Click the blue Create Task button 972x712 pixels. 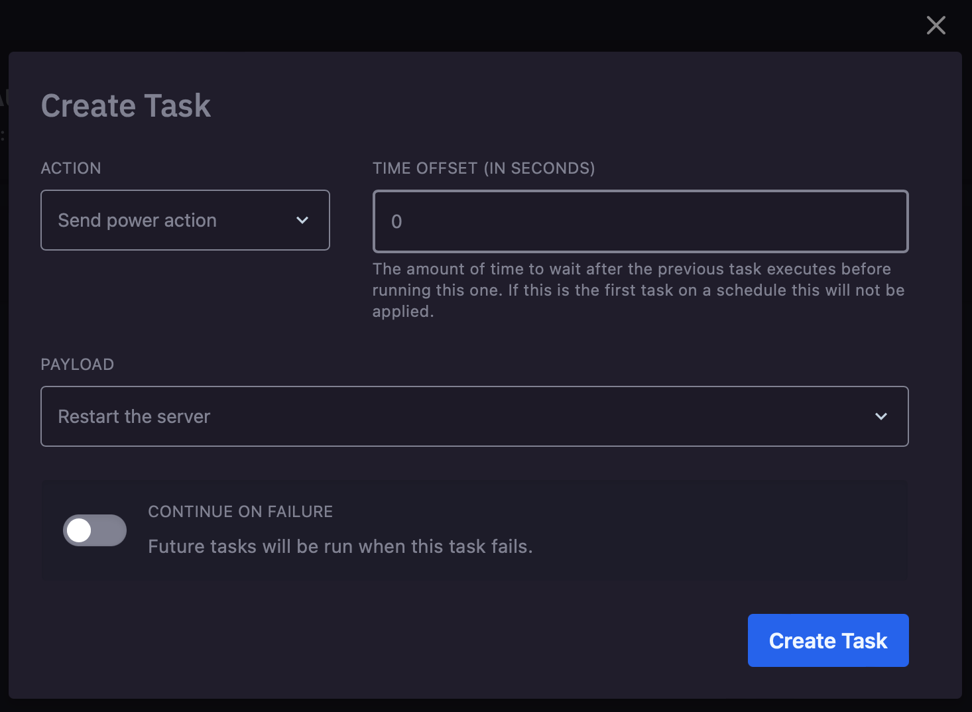pyautogui.click(x=827, y=640)
